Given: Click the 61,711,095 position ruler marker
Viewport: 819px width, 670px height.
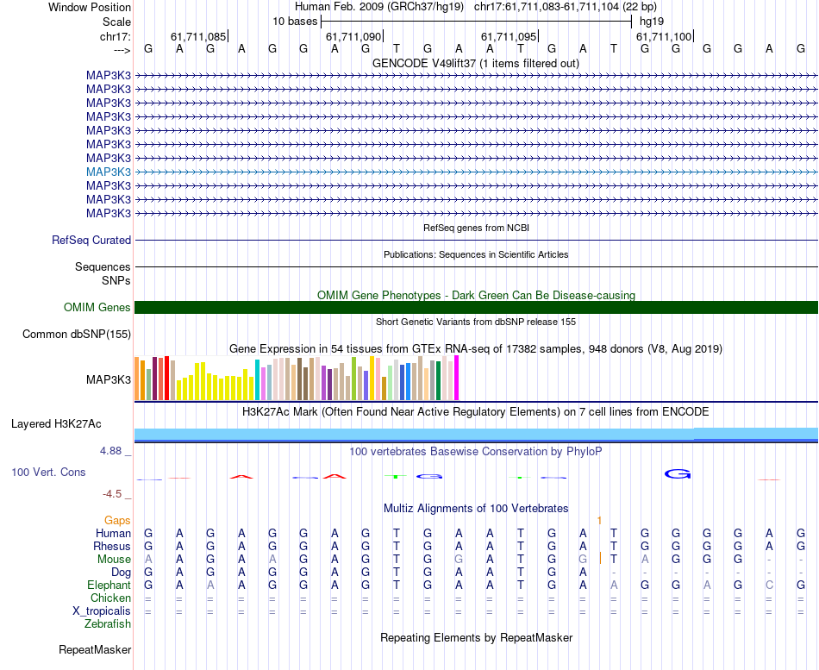Looking at the screenshot, I should coord(509,37).
